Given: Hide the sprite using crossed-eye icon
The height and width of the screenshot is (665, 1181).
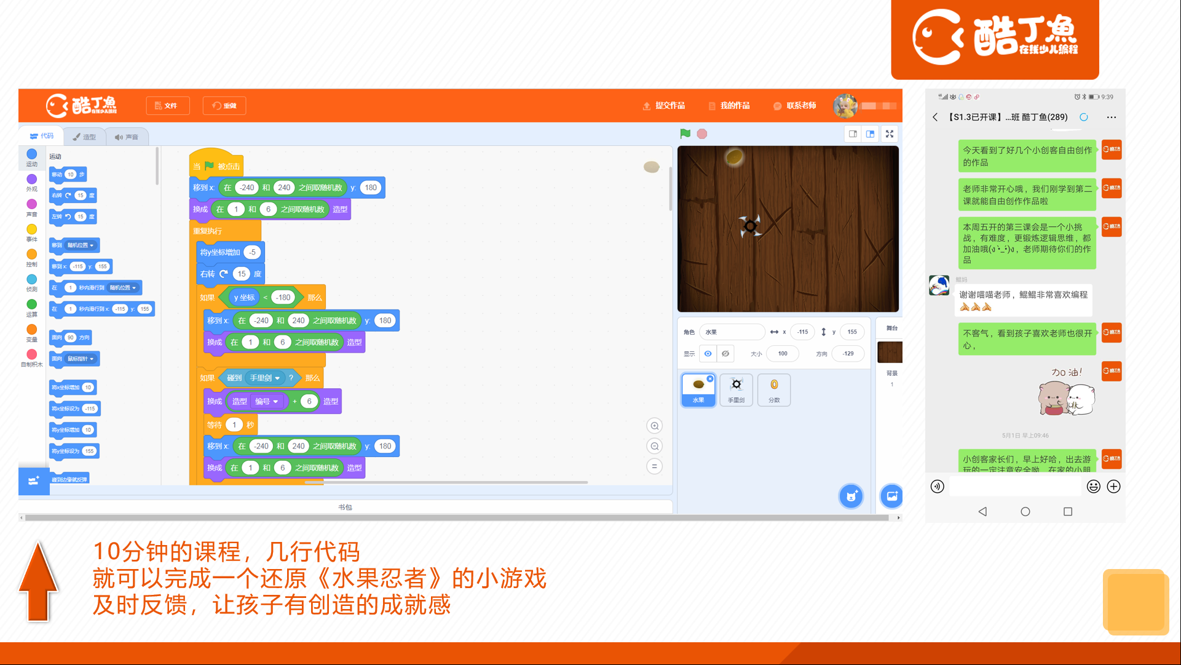Looking at the screenshot, I should pyautogui.click(x=725, y=354).
